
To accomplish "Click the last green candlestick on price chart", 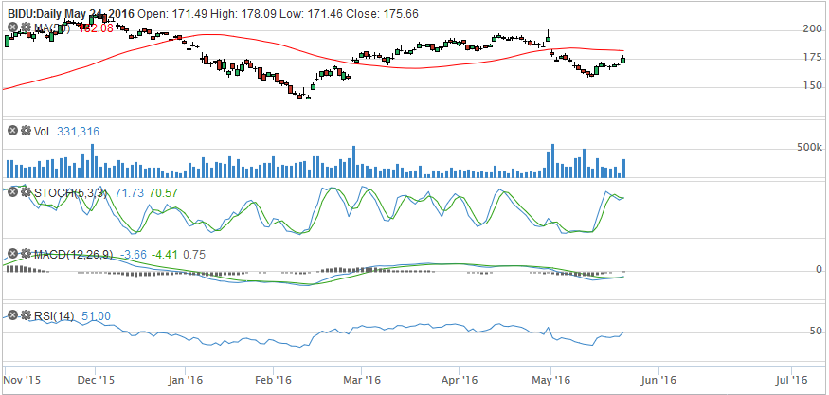I will pos(623,60).
